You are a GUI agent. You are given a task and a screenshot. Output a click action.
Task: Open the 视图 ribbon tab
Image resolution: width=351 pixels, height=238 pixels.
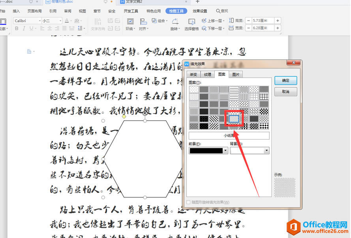(x=82, y=11)
